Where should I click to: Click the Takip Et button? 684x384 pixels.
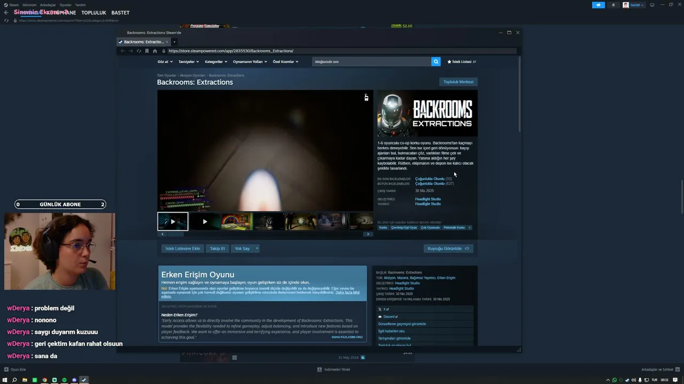point(217,249)
